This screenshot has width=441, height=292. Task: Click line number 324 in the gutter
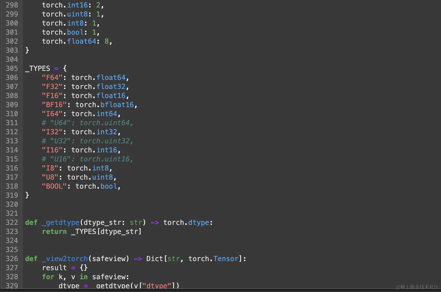click(12, 241)
